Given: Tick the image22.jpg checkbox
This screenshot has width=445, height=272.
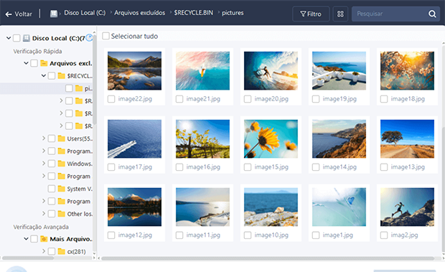Looking at the screenshot, I should [x=111, y=99].
